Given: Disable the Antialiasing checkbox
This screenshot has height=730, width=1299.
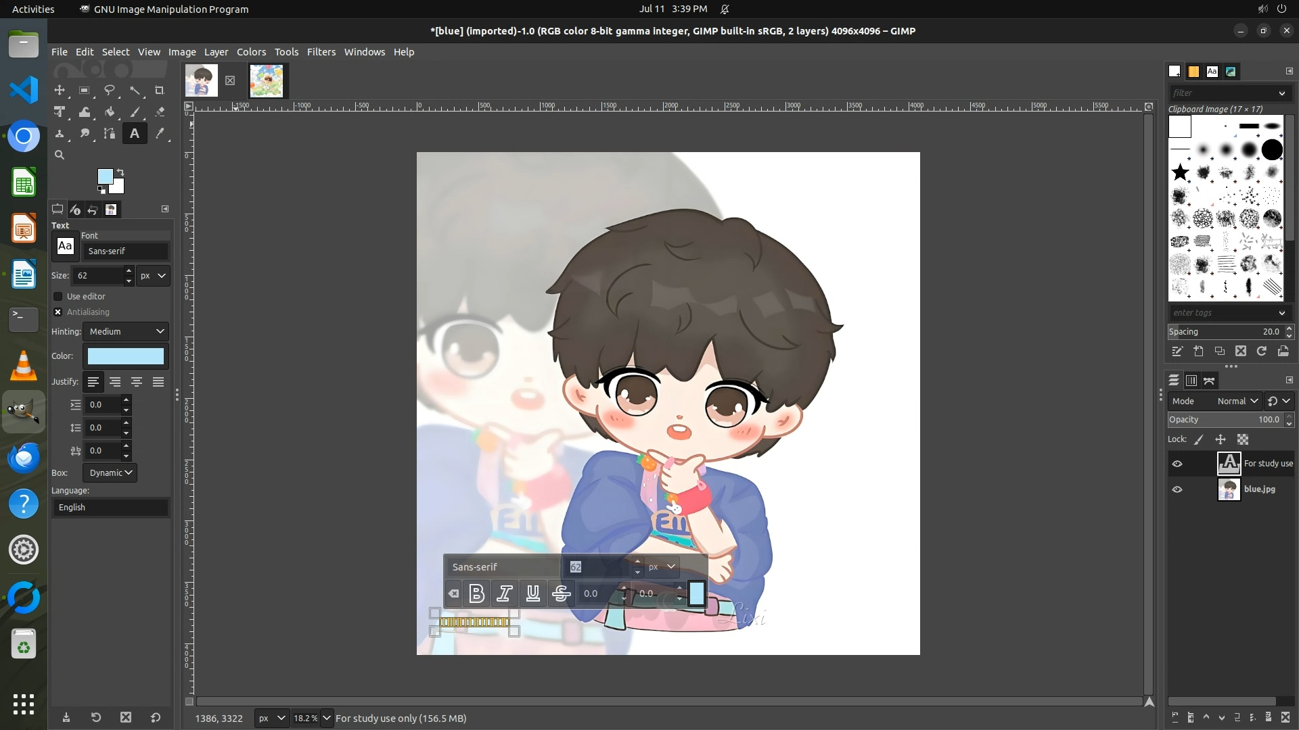Looking at the screenshot, I should [x=58, y=312].
